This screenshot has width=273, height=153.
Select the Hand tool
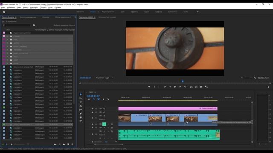pyautogui.click(x=81, y=117)
